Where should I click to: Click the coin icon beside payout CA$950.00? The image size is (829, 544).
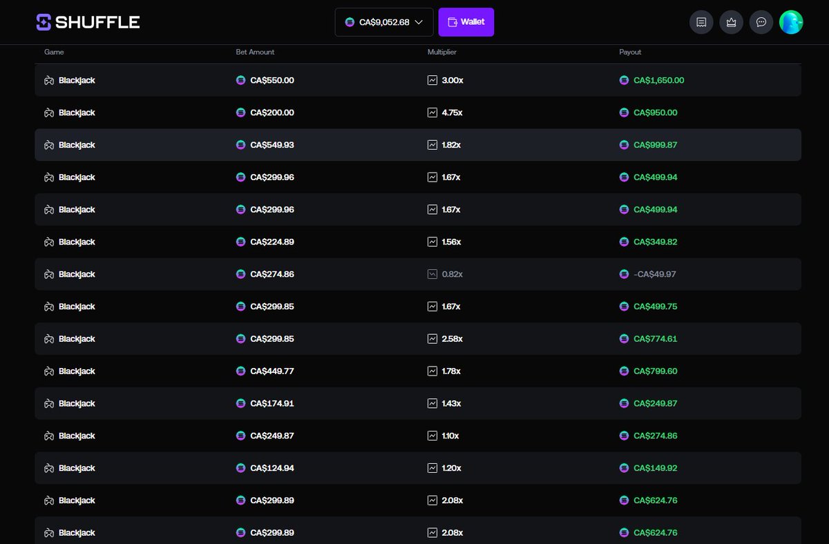625,113
